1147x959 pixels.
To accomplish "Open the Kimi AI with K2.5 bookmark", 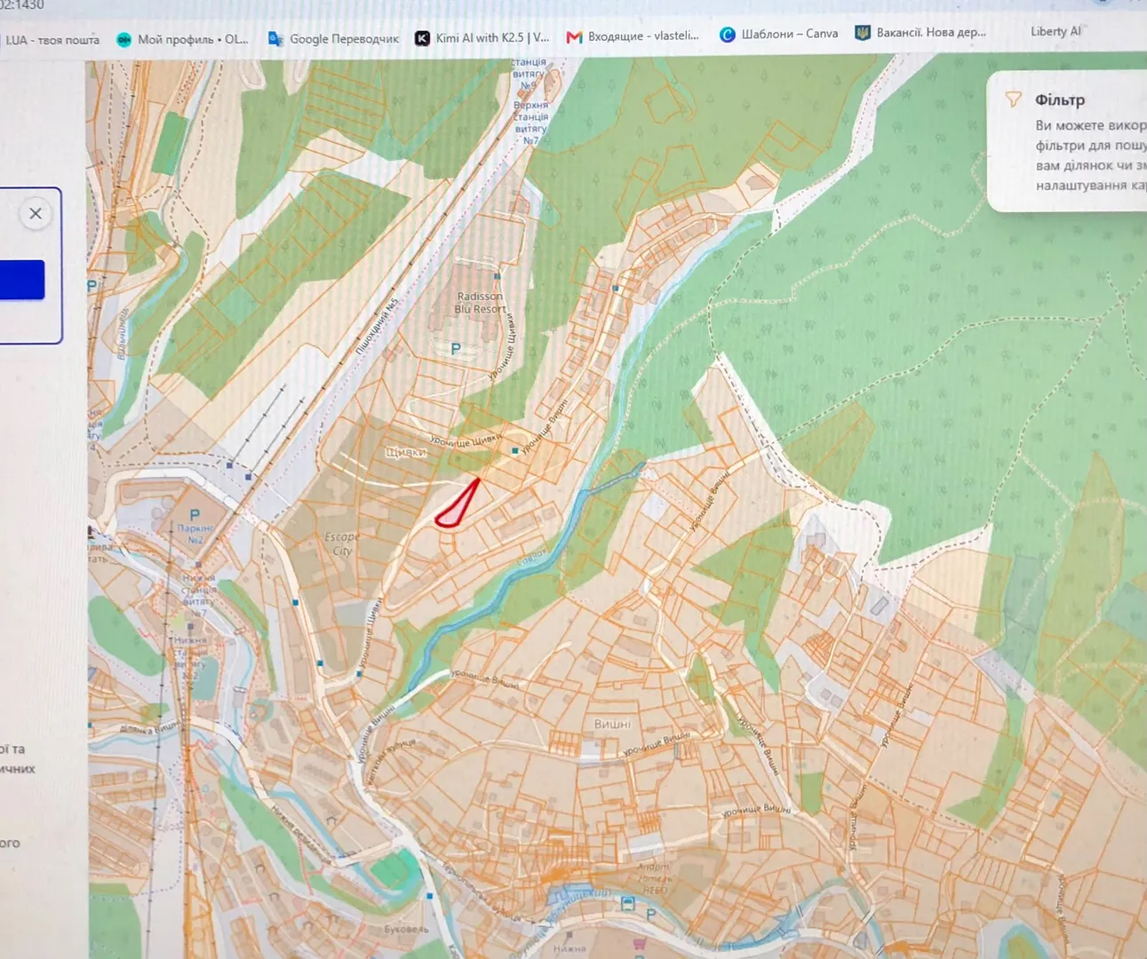I will click(482, 37).
